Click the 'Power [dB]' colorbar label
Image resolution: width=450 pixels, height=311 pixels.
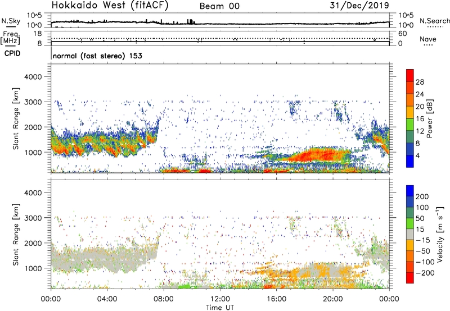(x=430, y=118)
